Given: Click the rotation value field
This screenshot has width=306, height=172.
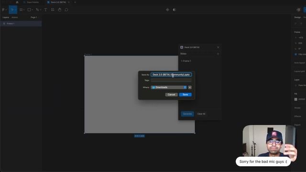Looking at the screenshot, I should [x=300, y=49].
